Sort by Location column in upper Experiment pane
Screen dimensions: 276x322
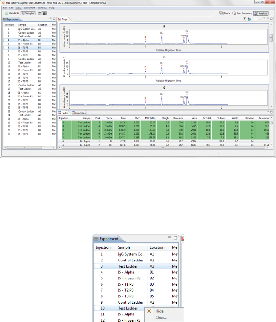coord(43,25)
